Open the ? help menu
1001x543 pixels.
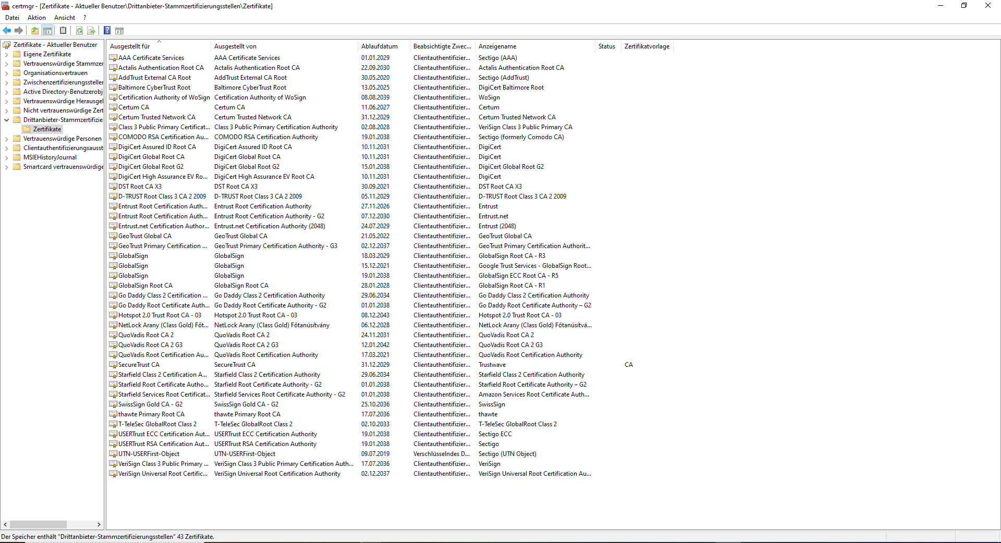tap(85, 18)
